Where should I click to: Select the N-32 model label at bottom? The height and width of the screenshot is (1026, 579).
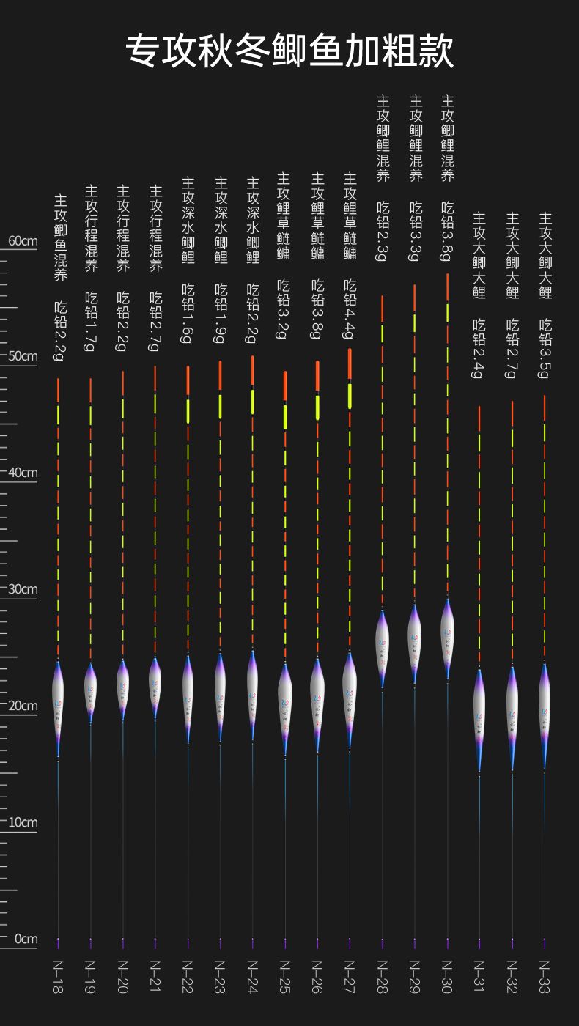[512, 976]
